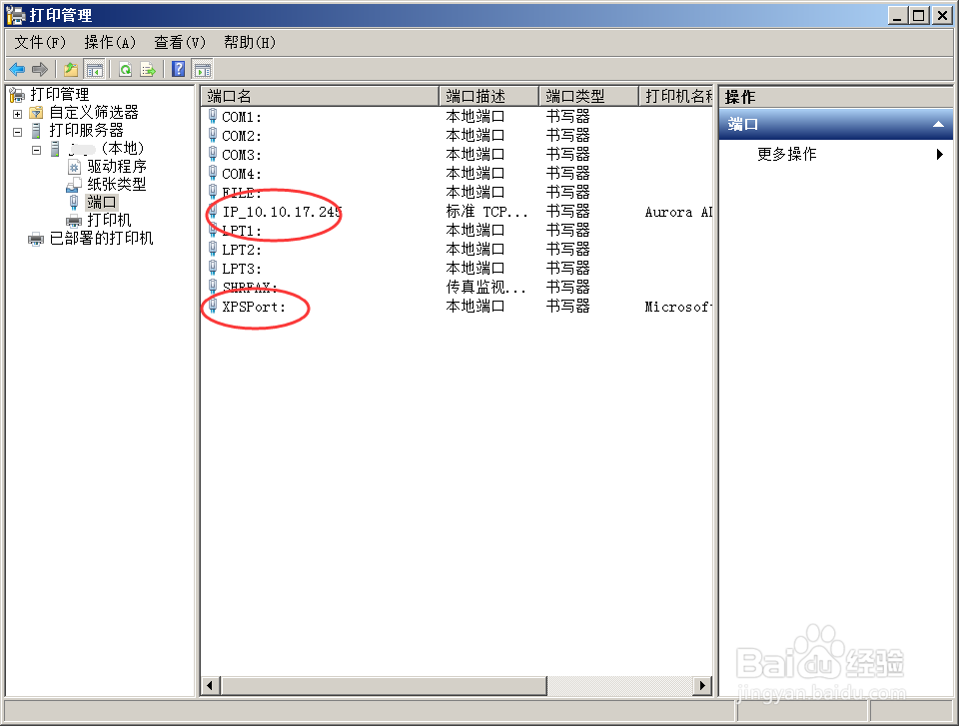959x726 pixels.
Task: Collapse the 打印服务器 tree node
Action: point(17,132)
